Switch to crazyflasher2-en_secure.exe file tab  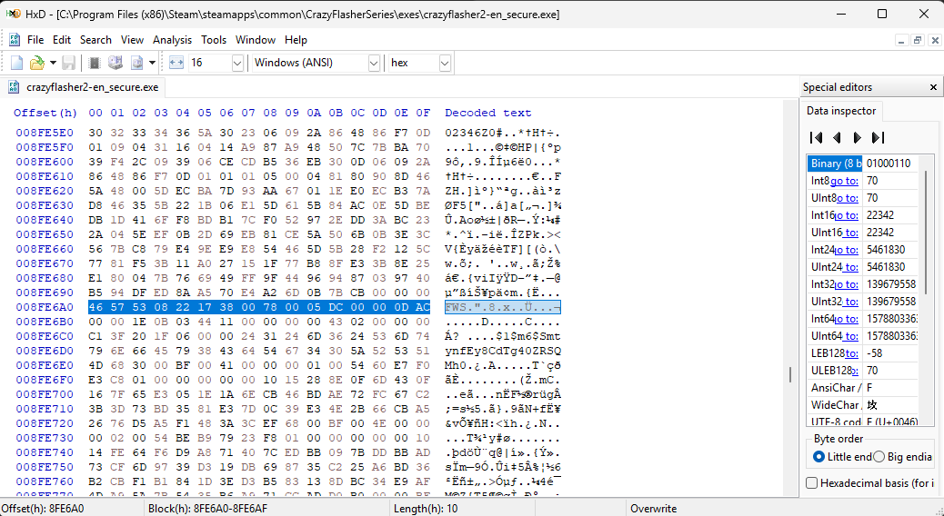(92, 87)
